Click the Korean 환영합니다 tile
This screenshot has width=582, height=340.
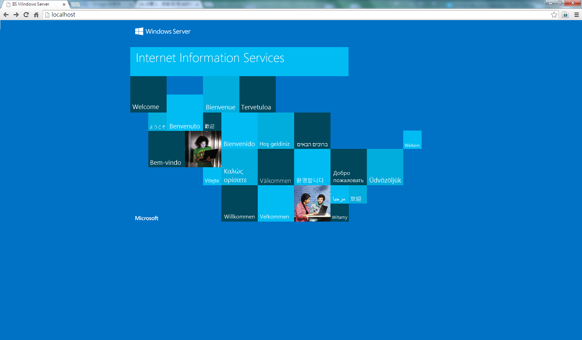(312, 167)
